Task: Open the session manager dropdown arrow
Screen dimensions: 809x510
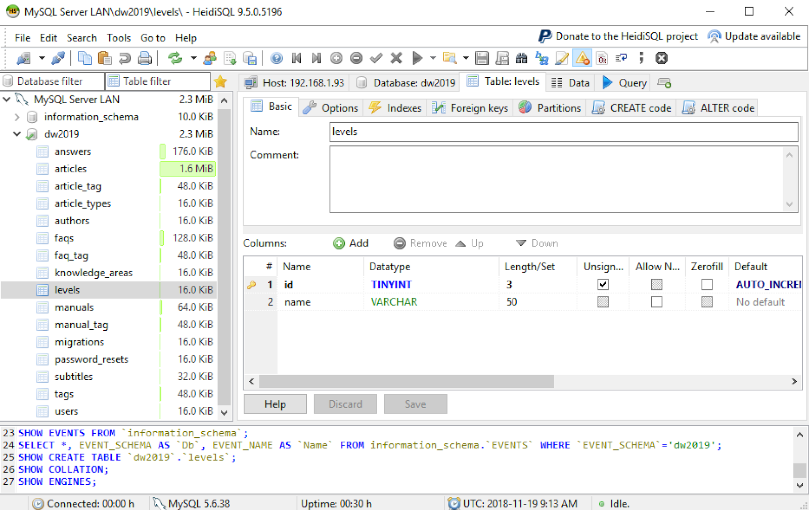Action: pos(41,59)
